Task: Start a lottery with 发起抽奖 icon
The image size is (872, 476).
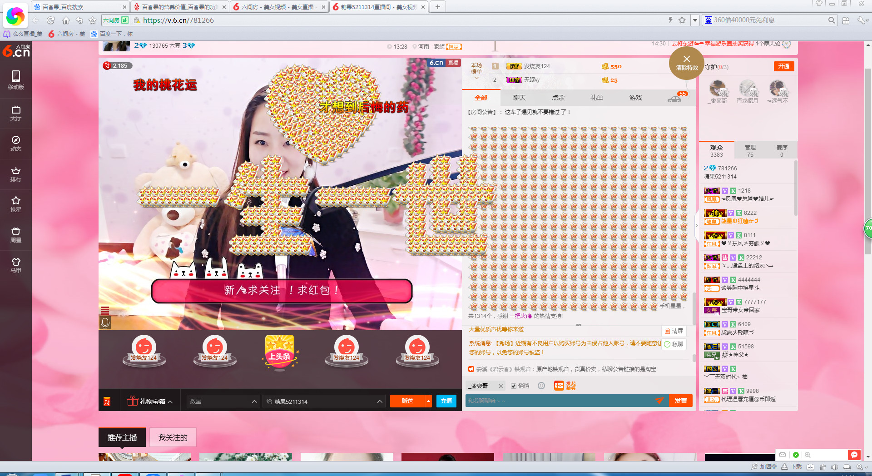Action: tap(565, 386)
